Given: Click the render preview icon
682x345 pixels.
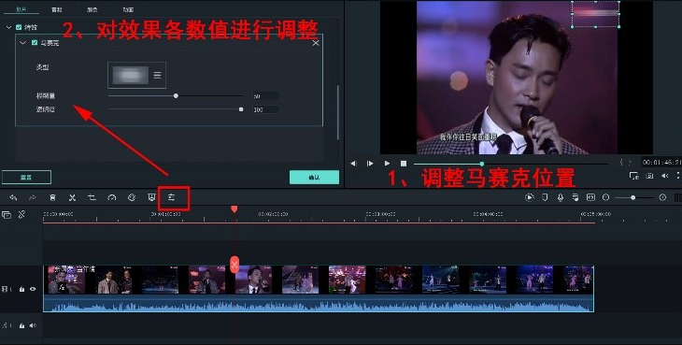Looking at the screenshot, I should 530,197.
